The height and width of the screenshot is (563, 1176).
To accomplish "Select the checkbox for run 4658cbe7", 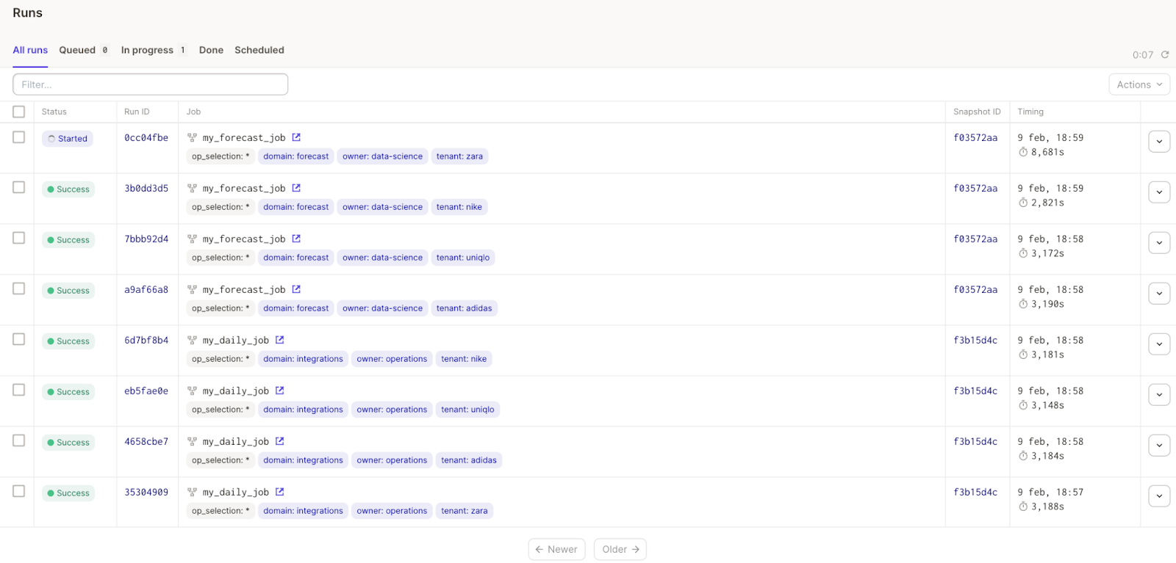I will click(x=19, y=440).
